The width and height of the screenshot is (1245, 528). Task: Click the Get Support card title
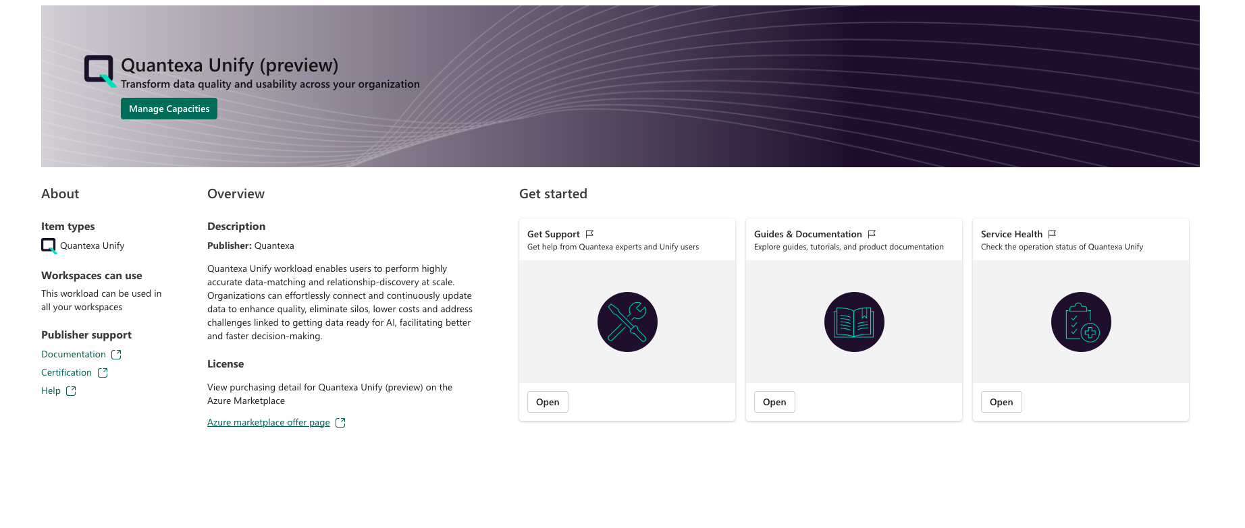(x=554, y=234)
